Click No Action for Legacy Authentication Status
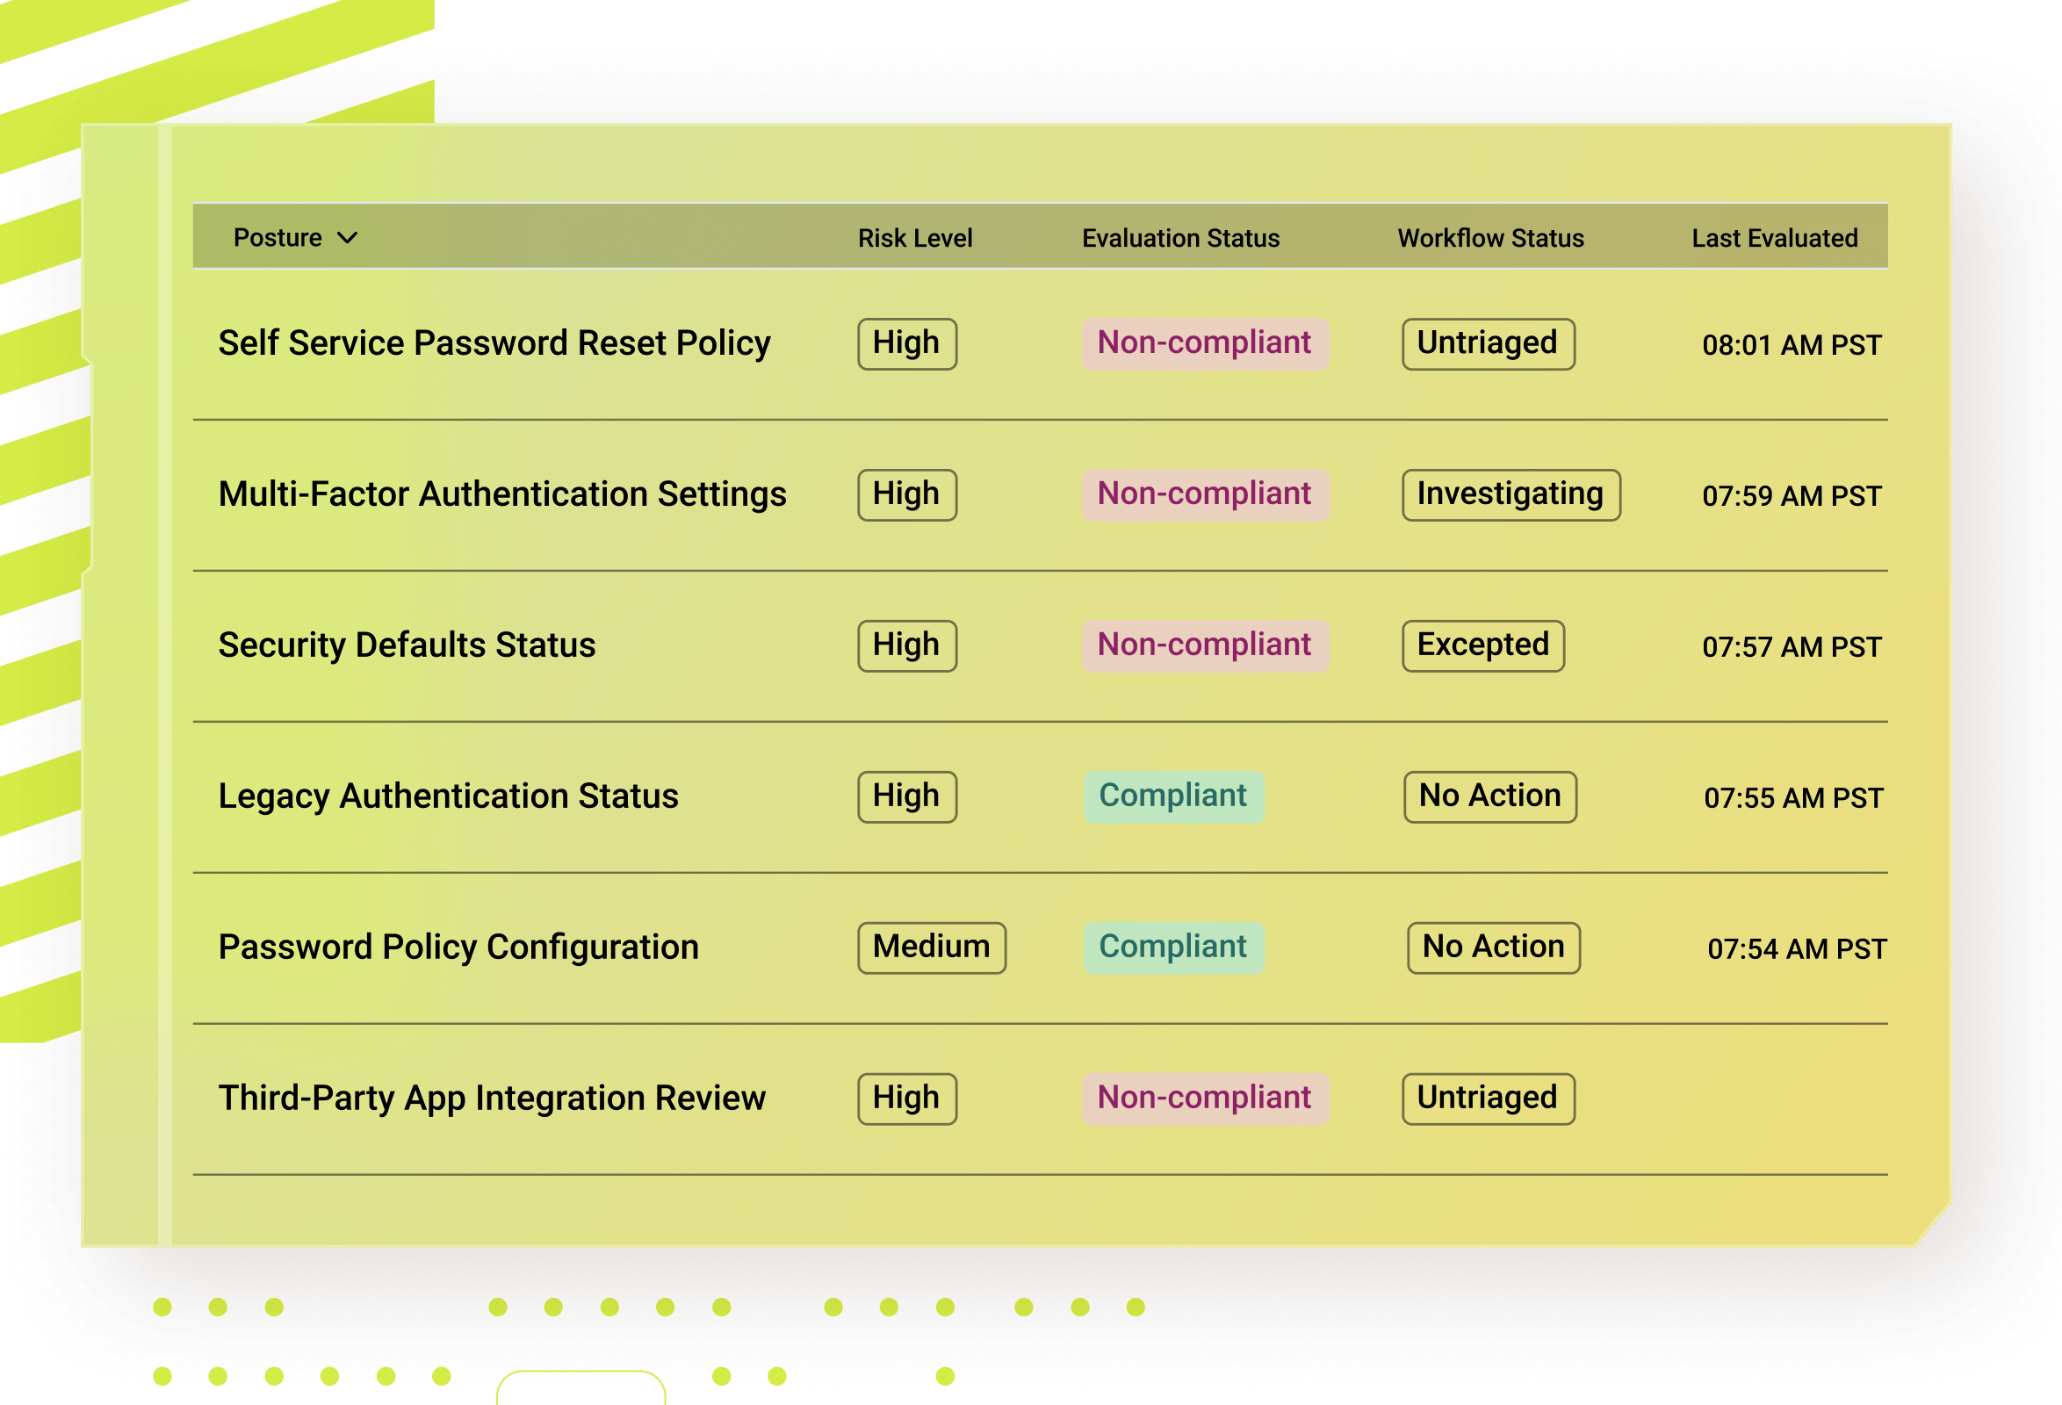This screenshot has width=2062, height=1405. tap(1489, 796)
